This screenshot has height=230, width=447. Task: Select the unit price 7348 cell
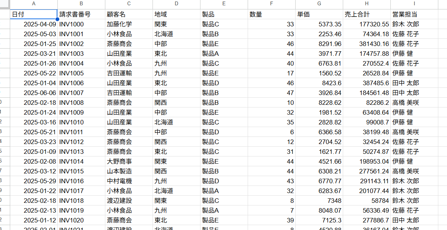(x=319, y=201)
